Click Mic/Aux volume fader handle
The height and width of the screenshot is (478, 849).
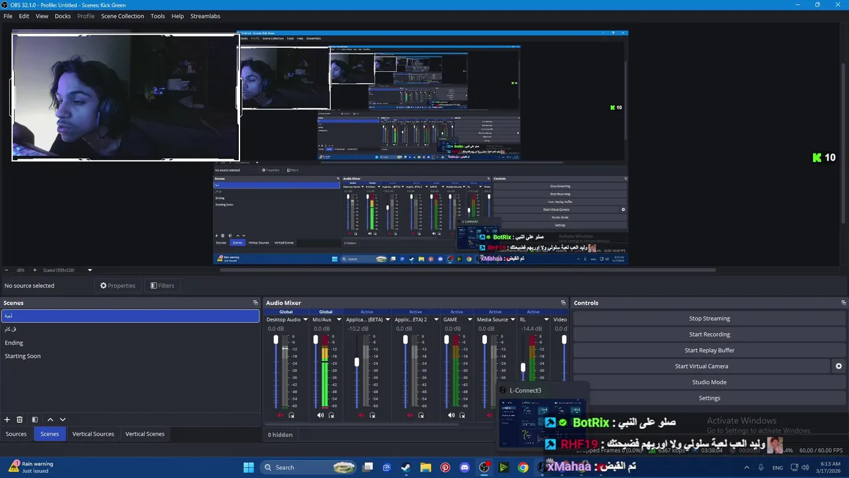tap(316, 339)
